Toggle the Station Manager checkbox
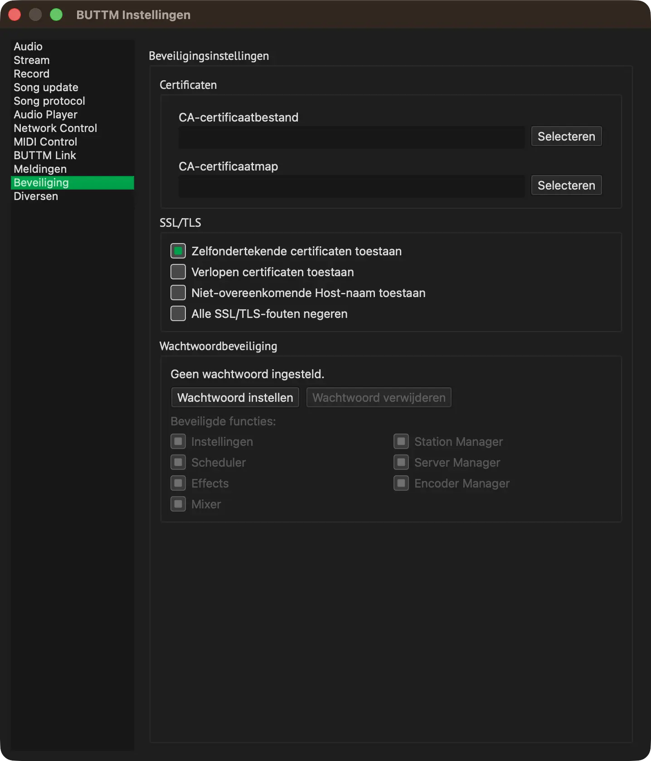Image resolution: width=651 pixels, height=761 pixels. pos(401,441)
